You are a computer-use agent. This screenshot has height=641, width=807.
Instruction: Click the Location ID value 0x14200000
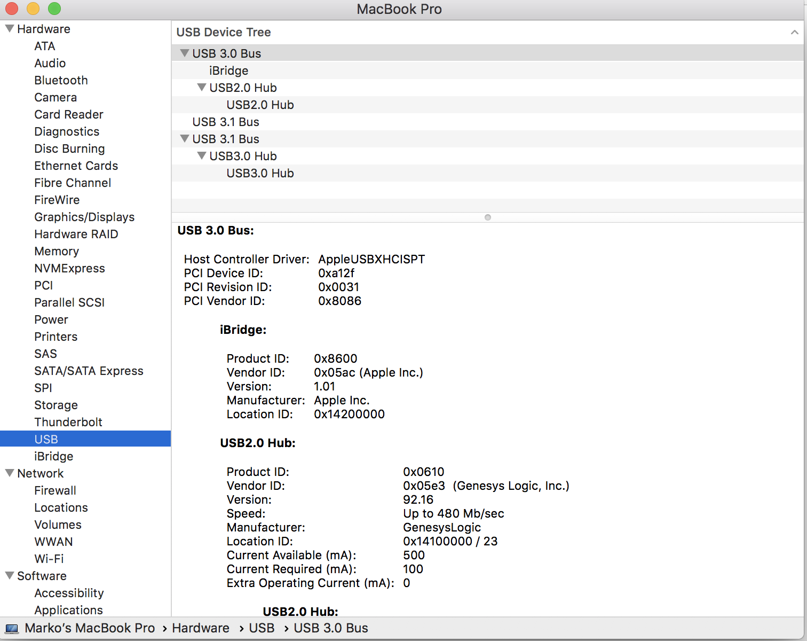tap(350, 414)
